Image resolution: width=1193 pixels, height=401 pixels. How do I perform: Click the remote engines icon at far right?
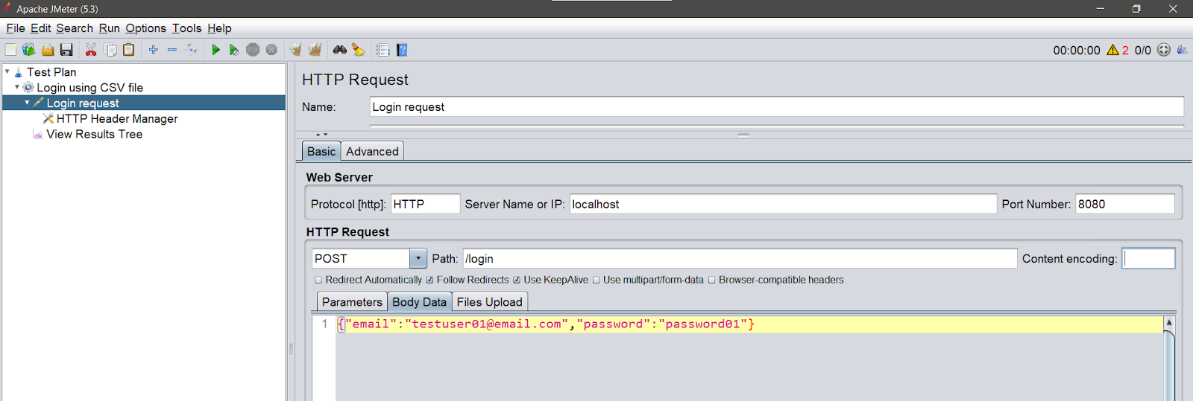point(1183,50)
